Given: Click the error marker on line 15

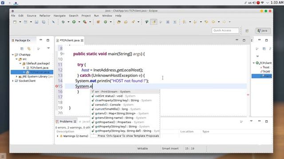Looking at the screenshot, I should (x=56, y=86).
